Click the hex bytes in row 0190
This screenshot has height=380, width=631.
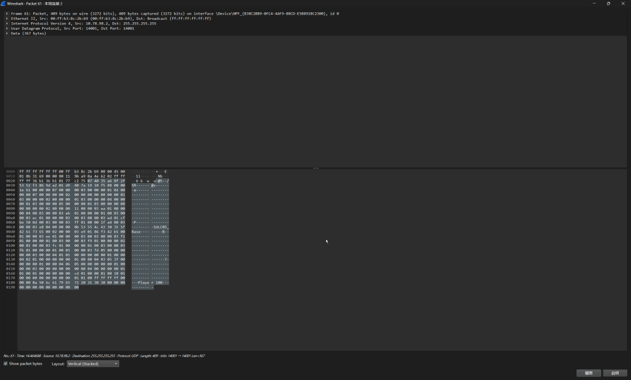(49, 288)
